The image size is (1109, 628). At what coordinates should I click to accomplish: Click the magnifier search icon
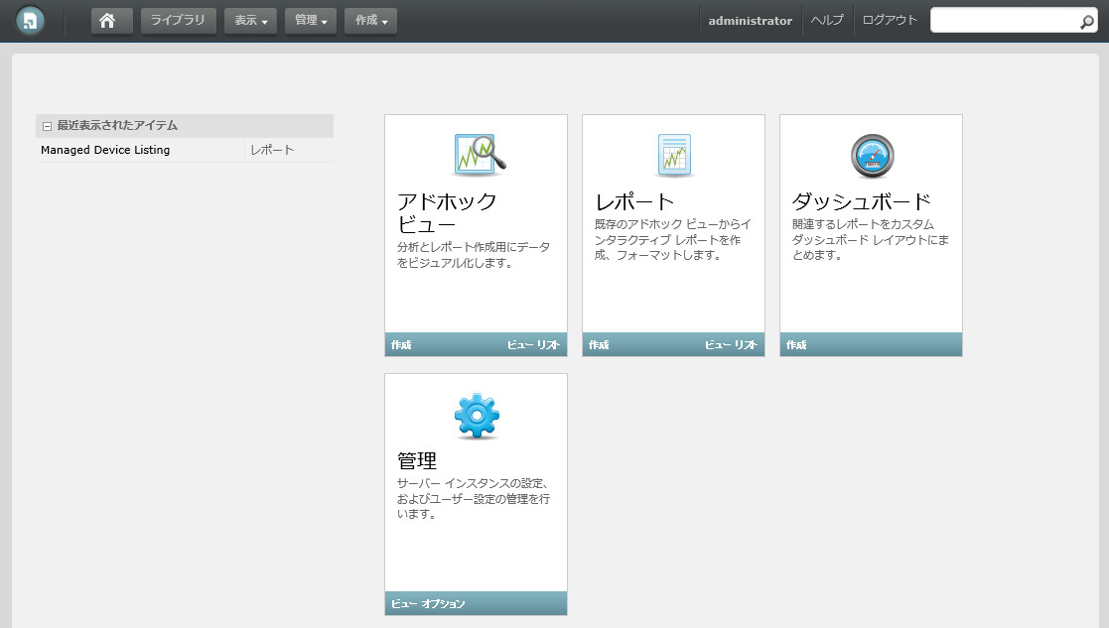coord(1087,22)
